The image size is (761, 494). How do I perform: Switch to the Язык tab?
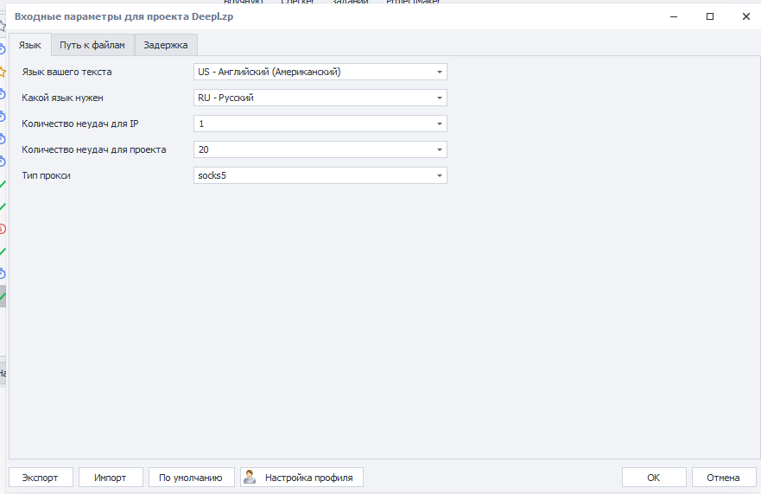click(x=30, y=45)
